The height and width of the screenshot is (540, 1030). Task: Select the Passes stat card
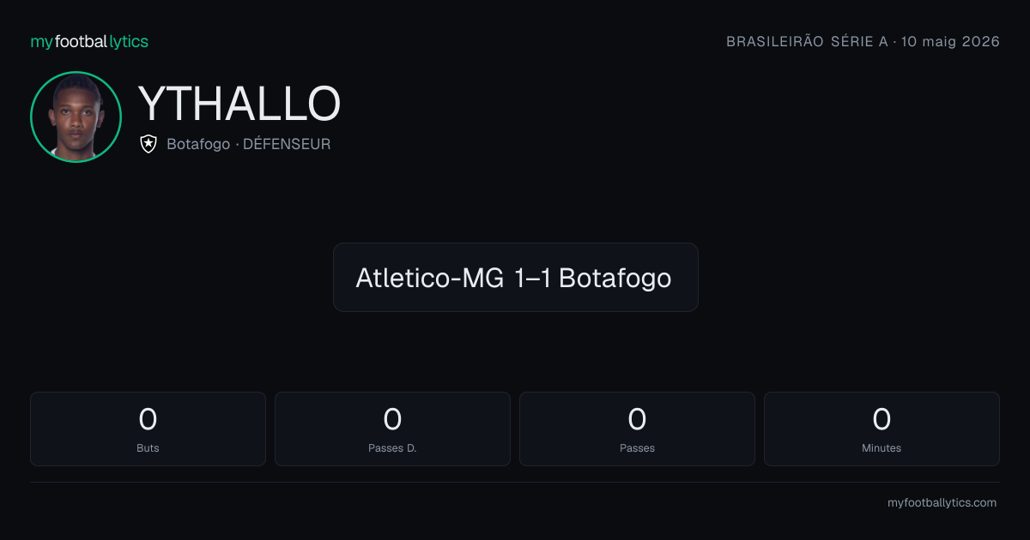pos(637,429)
